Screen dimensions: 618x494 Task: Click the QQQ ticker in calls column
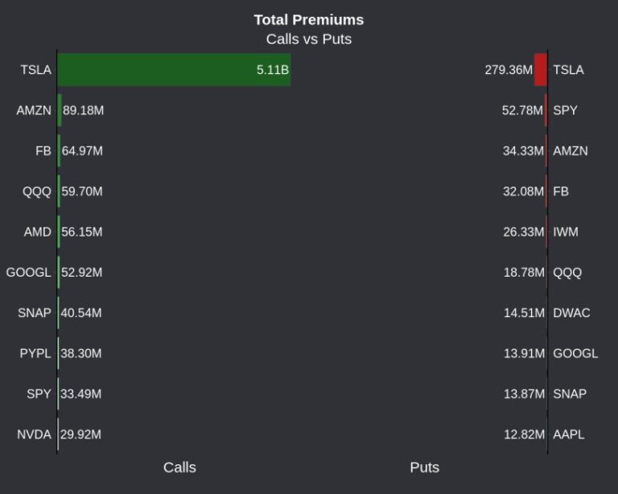pos(36,191)
